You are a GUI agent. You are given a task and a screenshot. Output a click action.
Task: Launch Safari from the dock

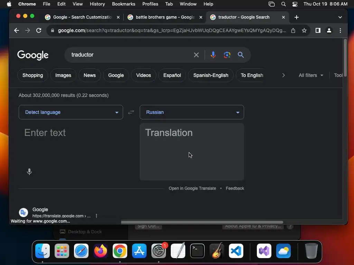pyautogui.click(x=81, y=251)
